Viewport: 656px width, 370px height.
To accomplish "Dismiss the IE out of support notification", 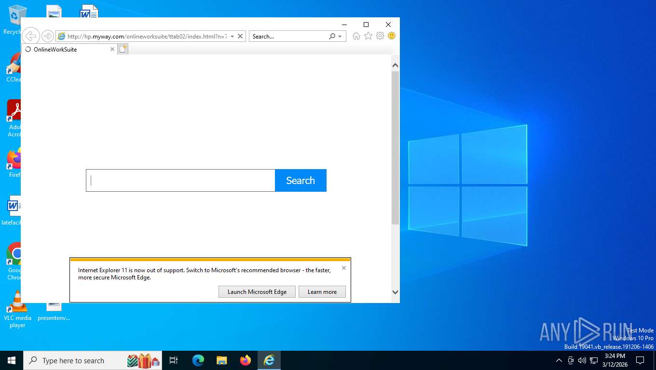I will tap(344, 268).
